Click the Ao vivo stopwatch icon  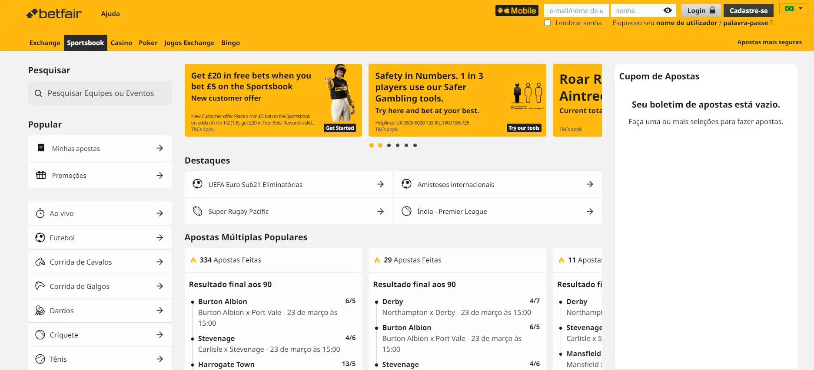tap(40, 213)
